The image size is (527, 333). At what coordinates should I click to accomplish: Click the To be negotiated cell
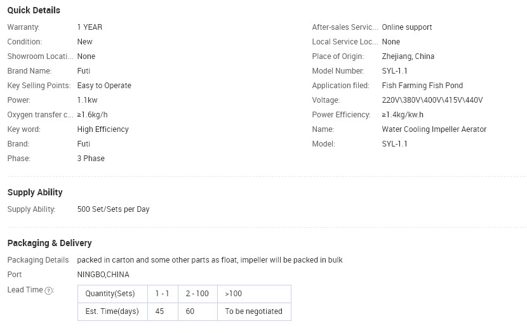[254, 311]
